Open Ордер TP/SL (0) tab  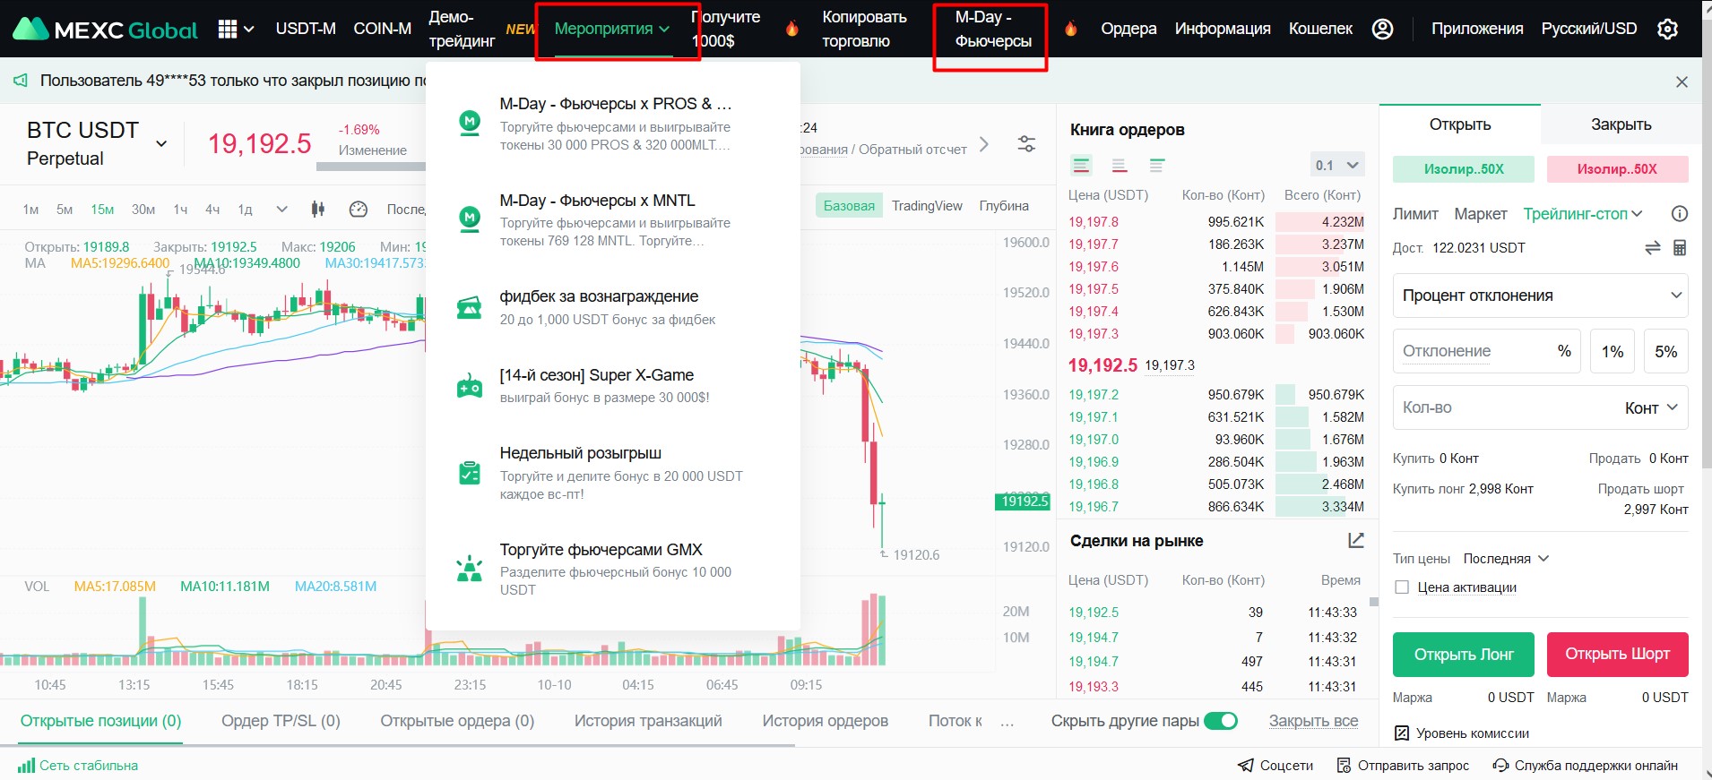point(281,721)
